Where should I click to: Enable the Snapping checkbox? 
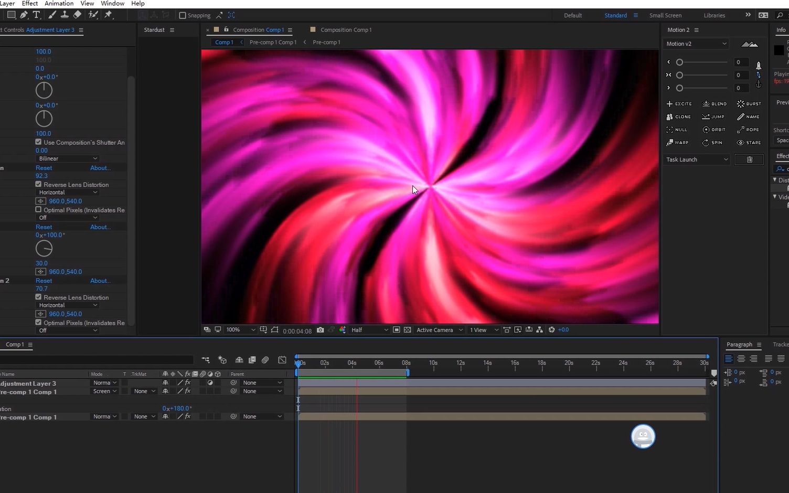click(x=183, y=16)
